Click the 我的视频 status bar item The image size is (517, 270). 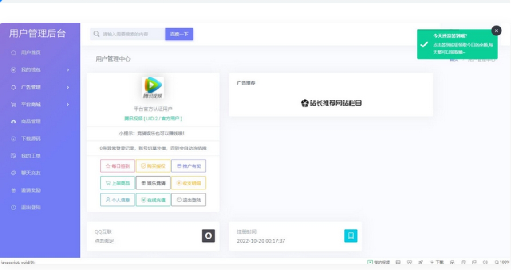379,262
